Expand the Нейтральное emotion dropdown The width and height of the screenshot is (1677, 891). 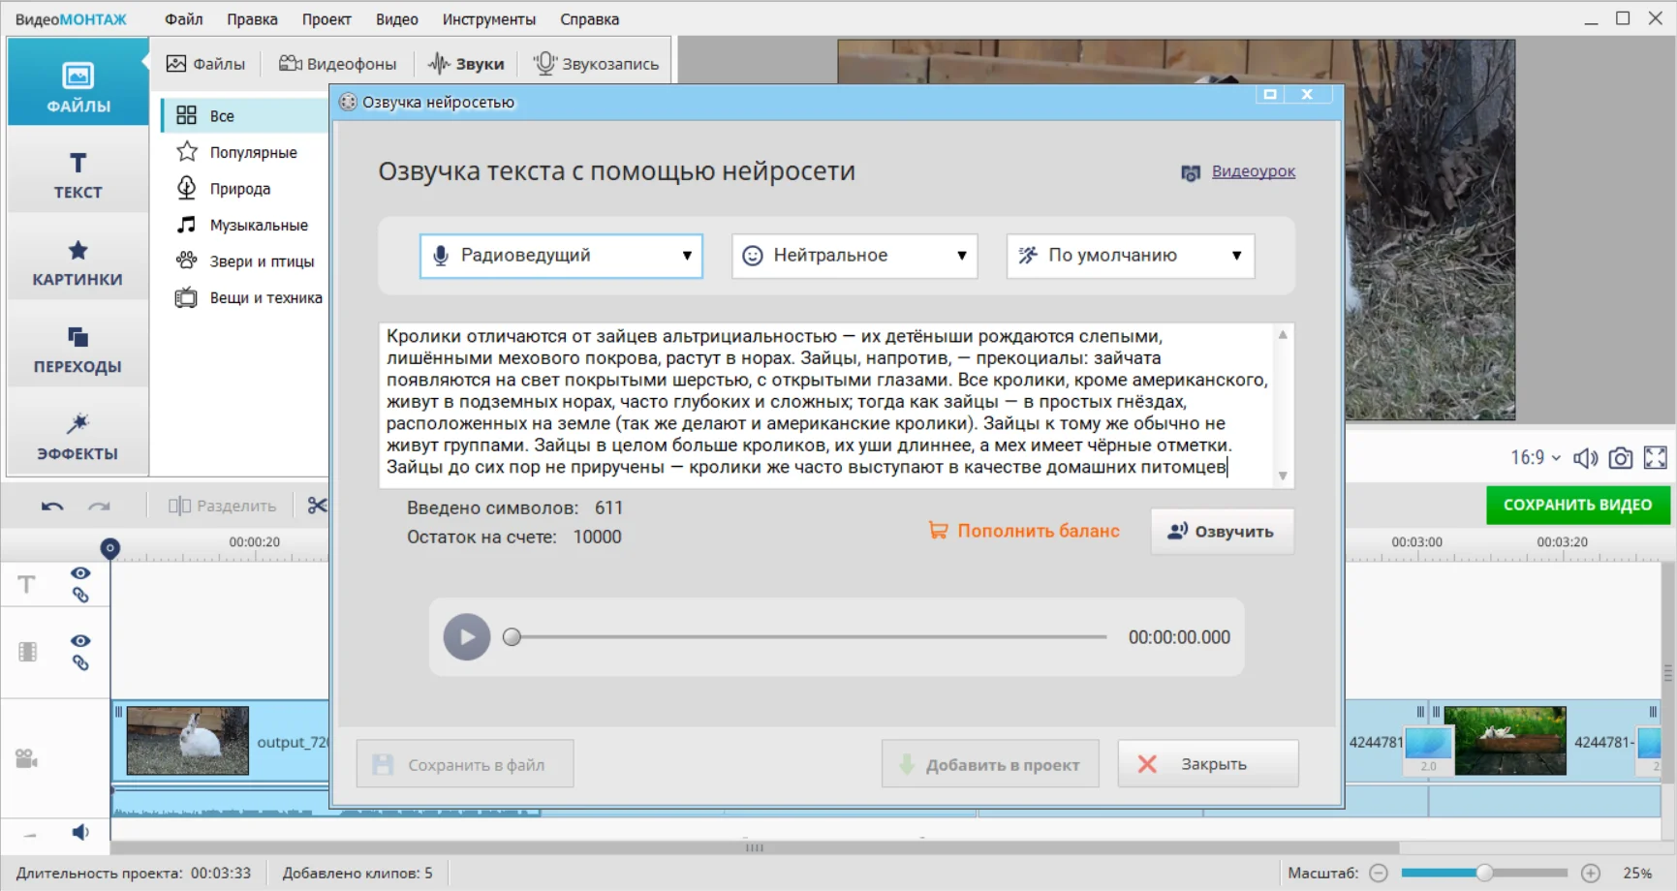[854, 256]
